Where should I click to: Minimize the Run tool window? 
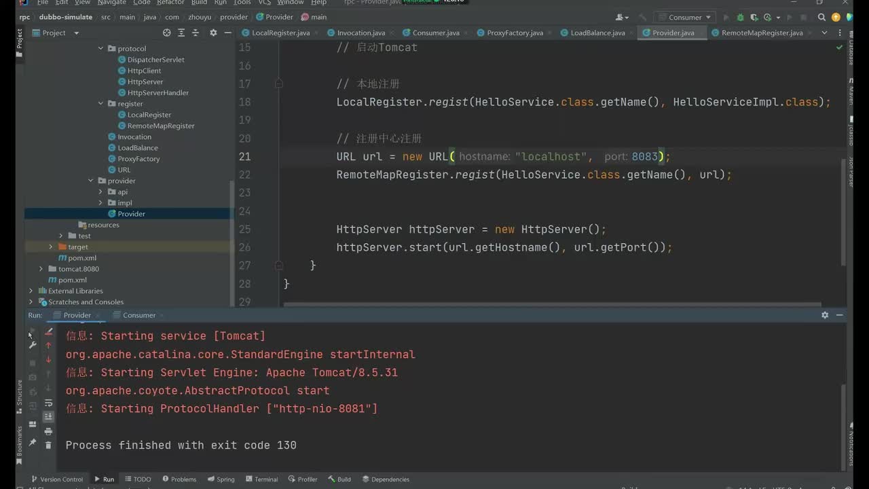point(840,315)
